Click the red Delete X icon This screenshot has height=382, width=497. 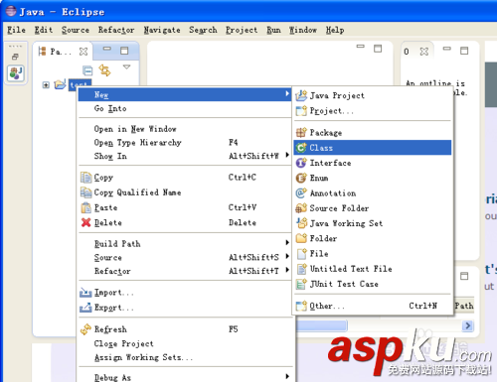[86, 222]
